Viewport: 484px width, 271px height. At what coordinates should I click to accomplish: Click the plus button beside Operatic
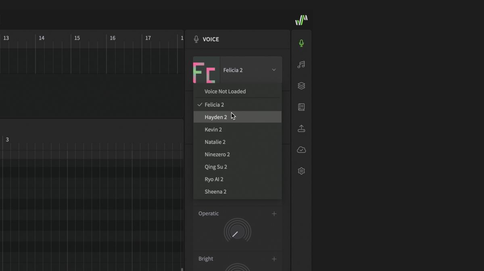274,214
